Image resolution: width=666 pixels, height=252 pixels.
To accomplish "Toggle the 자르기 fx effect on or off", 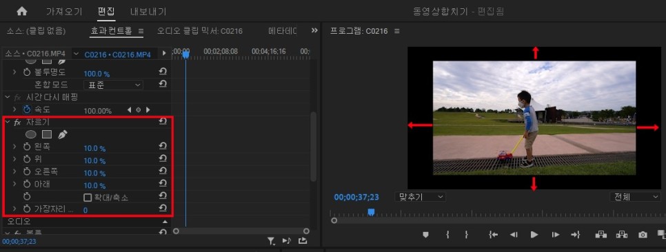I will click(17, 122).
